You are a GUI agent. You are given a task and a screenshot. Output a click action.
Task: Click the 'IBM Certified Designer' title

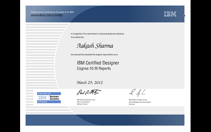click(x=98, y=63)
